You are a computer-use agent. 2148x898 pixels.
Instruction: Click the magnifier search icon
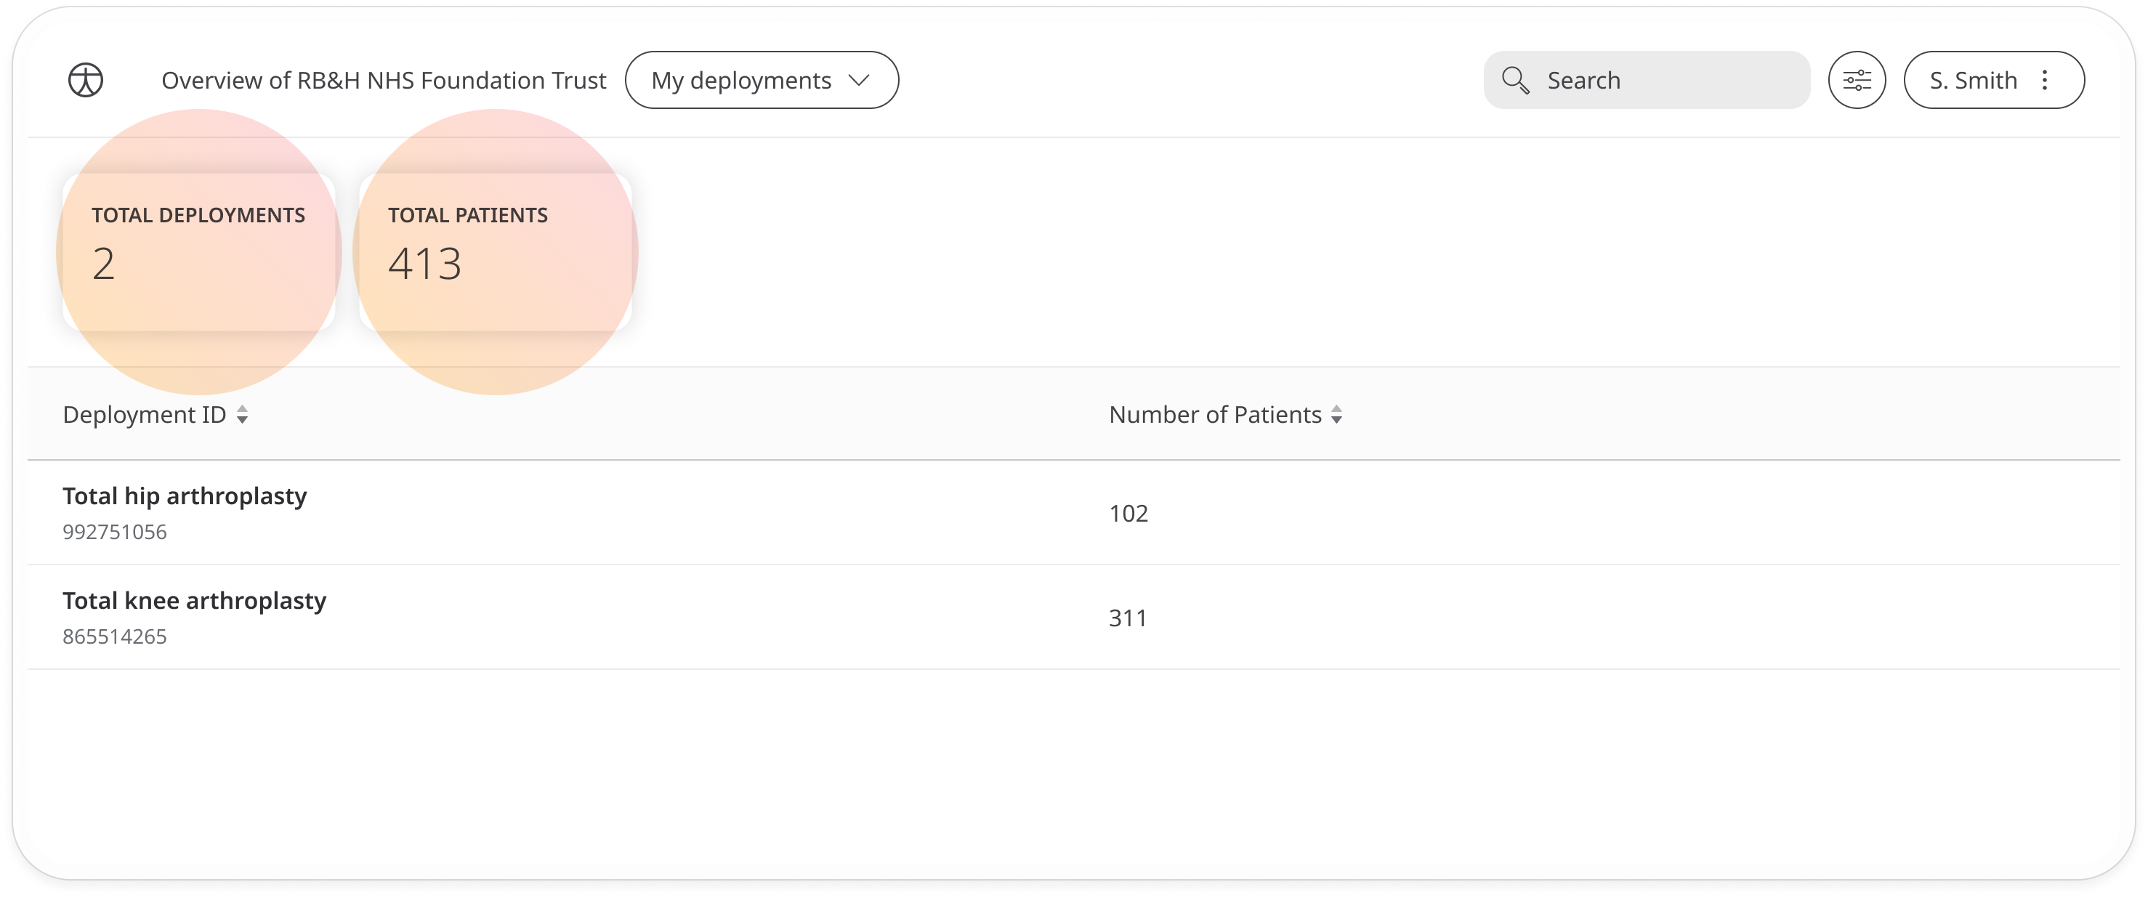(x=1514, y=80)
